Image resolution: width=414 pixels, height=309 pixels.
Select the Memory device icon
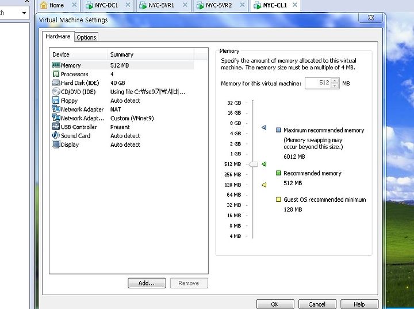click(x=56, y=65)
